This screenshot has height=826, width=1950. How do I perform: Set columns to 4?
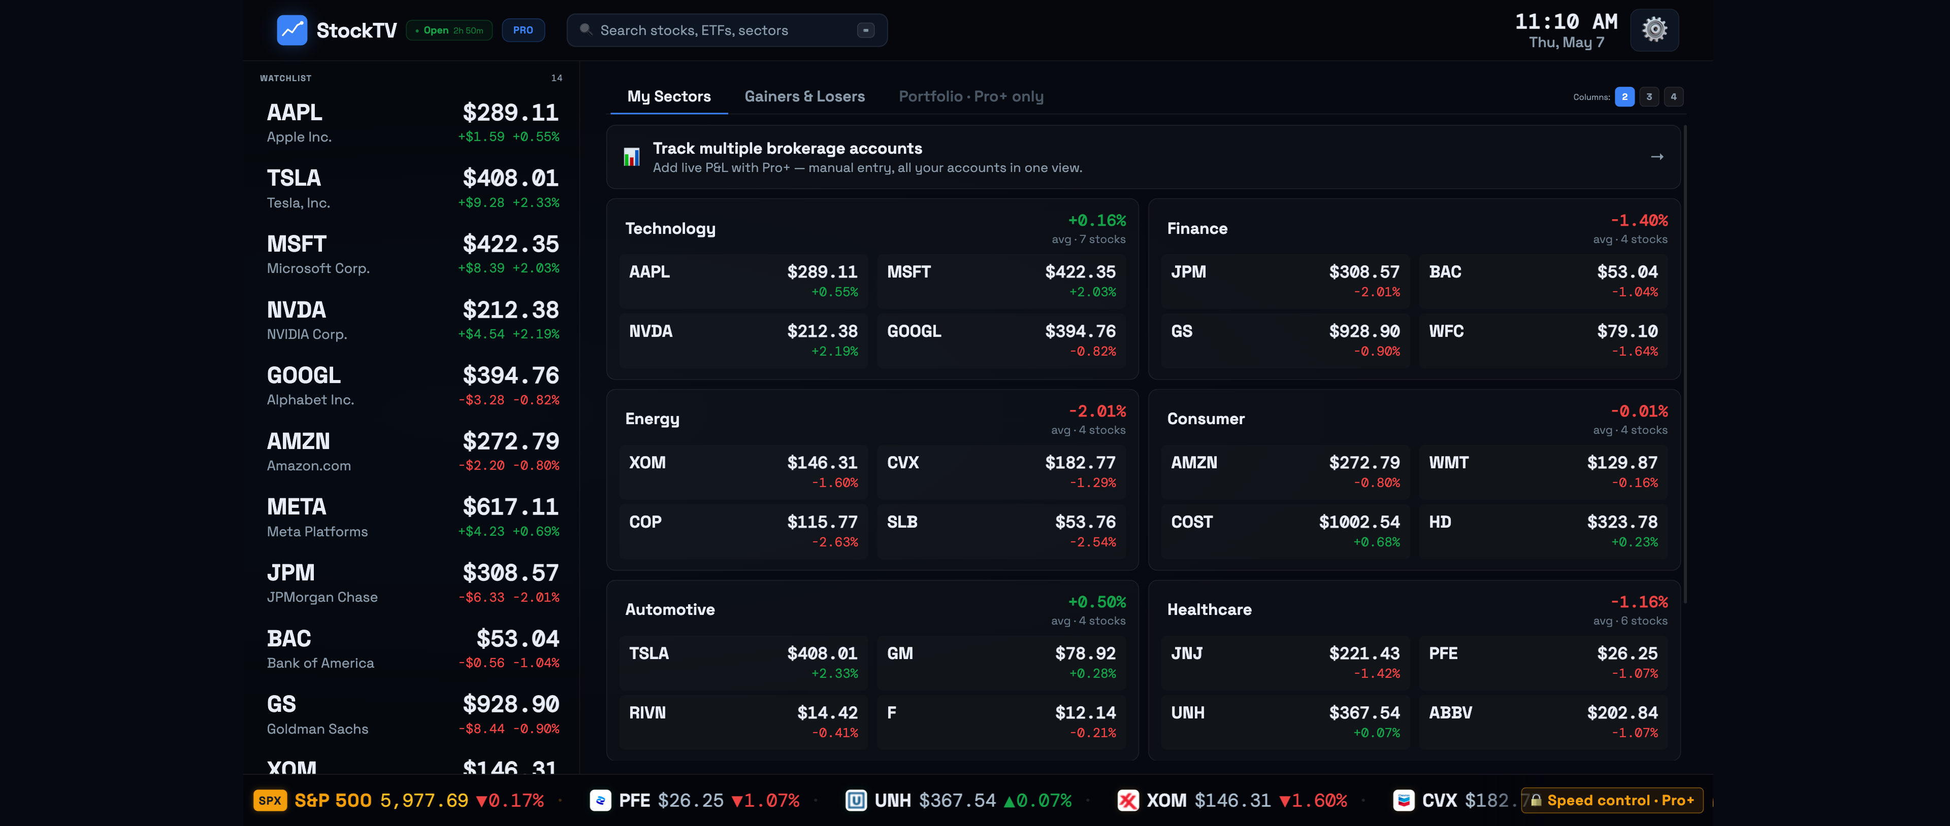point(1673,97)
